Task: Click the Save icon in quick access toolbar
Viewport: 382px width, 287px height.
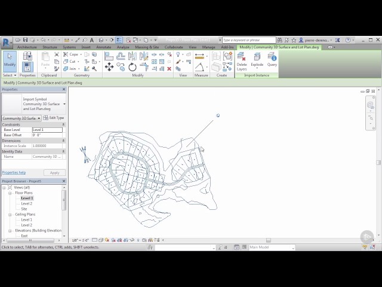Action: point(25,40)
